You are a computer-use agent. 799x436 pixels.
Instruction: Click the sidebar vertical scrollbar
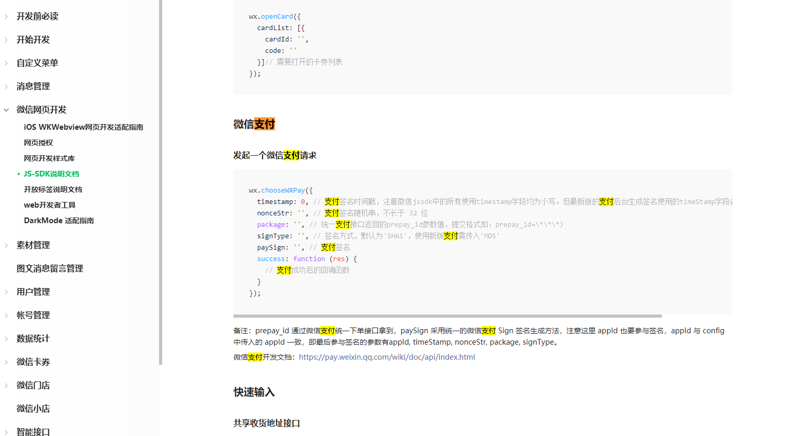point(161,182)
